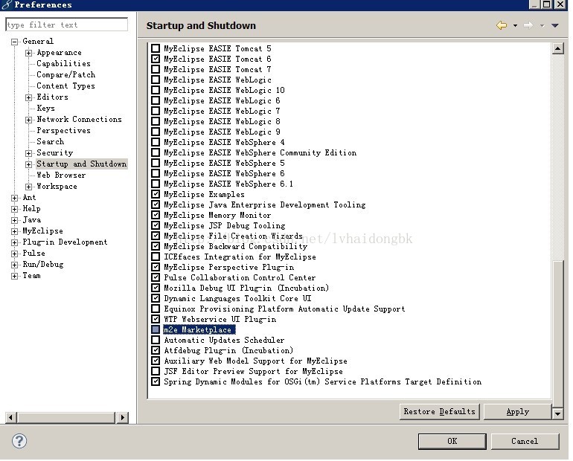Open Content Types preferences
573x461 pixels.
click(65, 86)
